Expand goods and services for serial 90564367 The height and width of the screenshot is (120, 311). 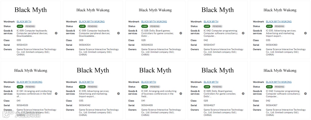306,94
